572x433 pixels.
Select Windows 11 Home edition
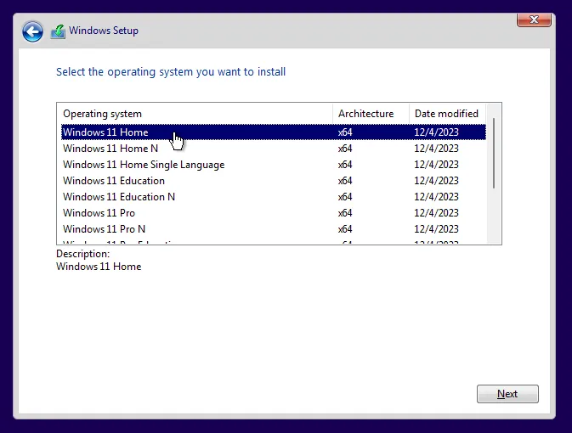coord(105,132)
